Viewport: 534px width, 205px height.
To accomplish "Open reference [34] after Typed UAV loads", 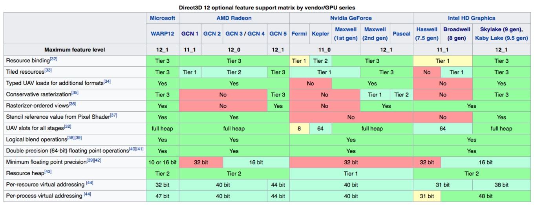I will (x=107, y=82).
